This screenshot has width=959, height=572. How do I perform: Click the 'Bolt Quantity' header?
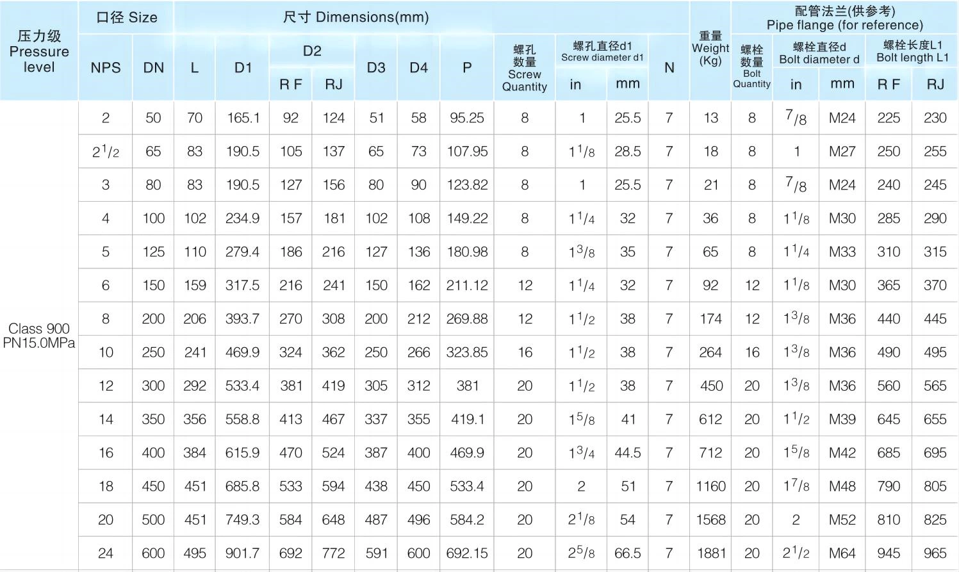click(x=752, y=67)
